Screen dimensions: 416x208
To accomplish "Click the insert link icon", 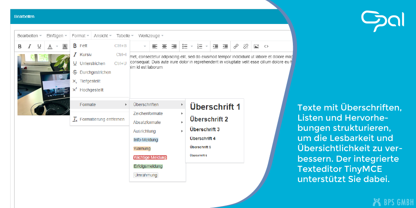I will [236, 46].
